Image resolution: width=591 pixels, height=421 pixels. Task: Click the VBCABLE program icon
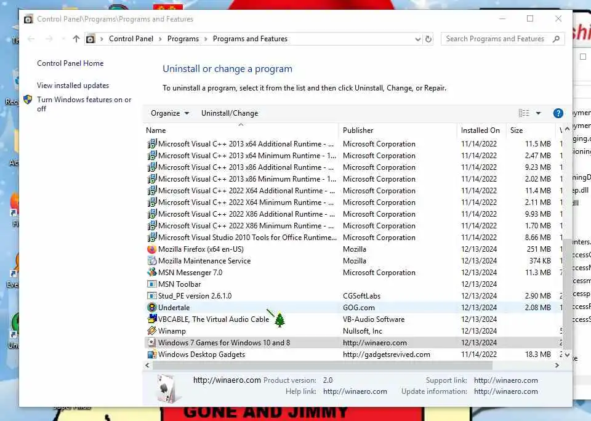tap(152, 319)
